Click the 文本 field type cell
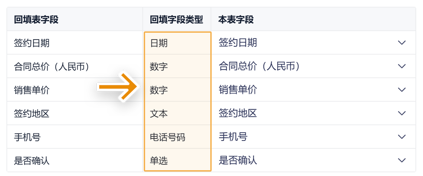The width and height of the screenshot is (423, 176). click(x=178, y=113)
